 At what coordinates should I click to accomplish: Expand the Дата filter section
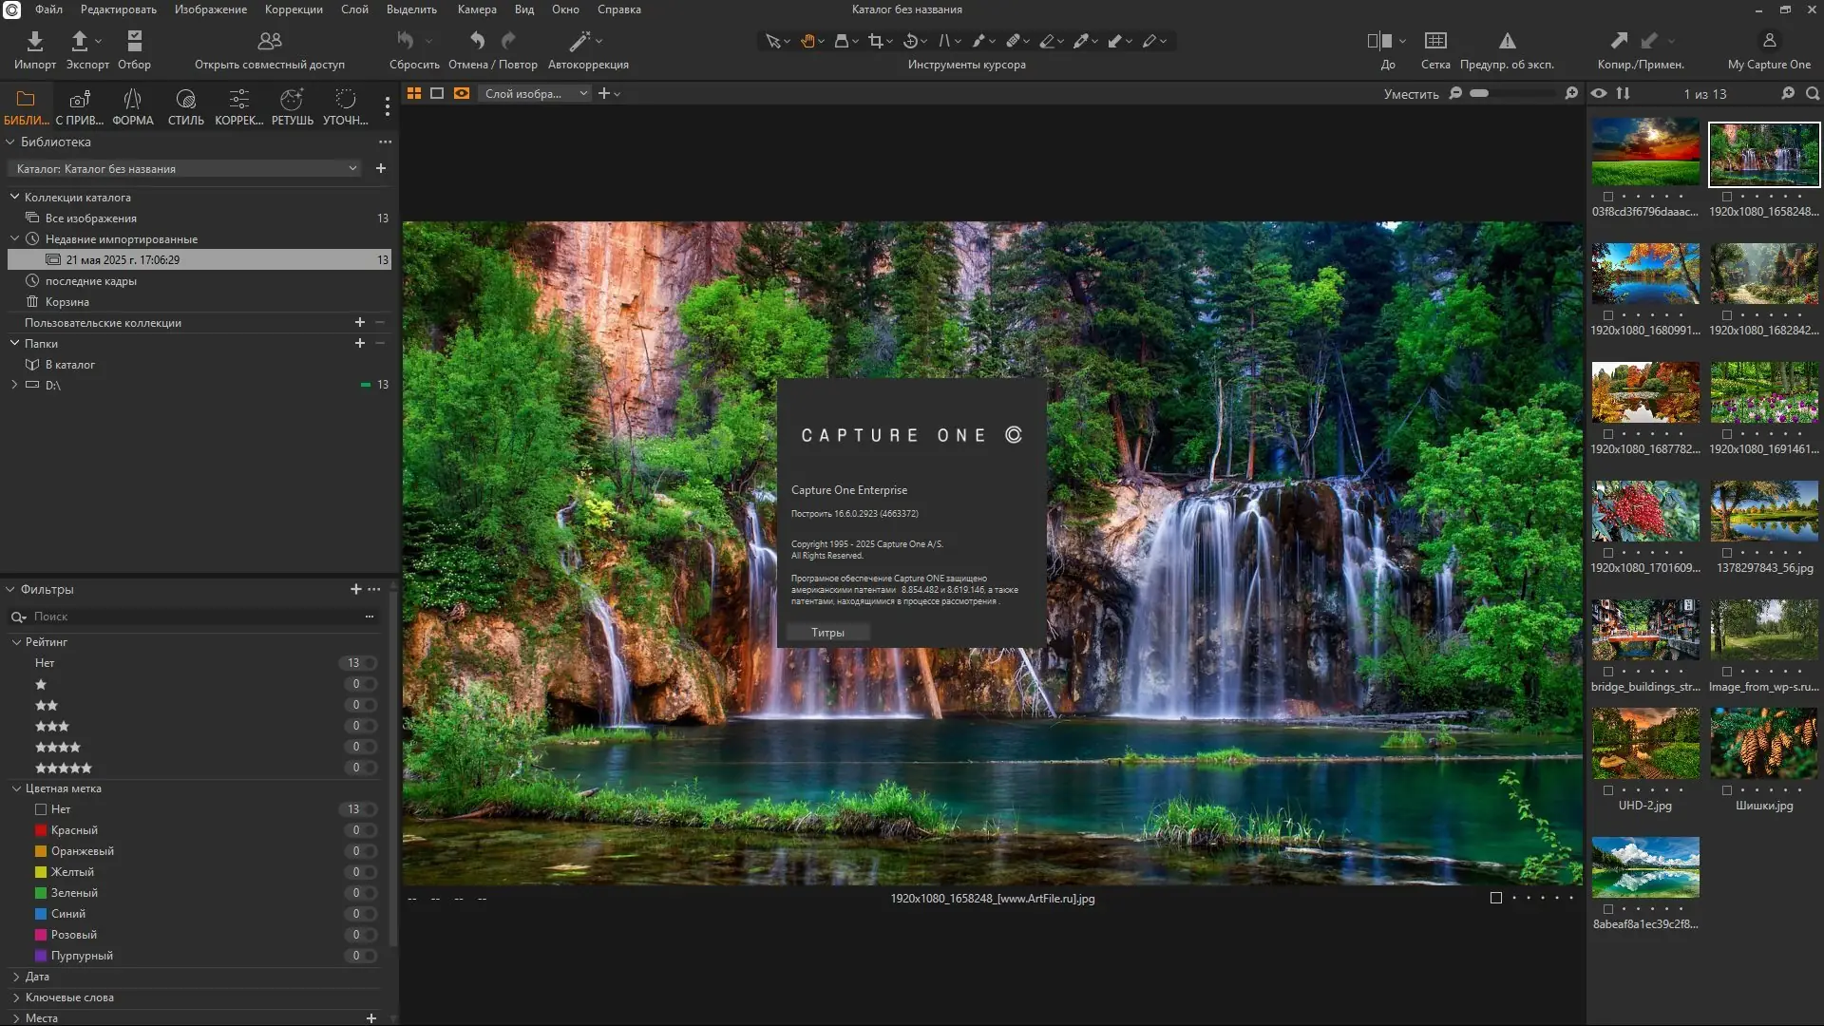16,977
